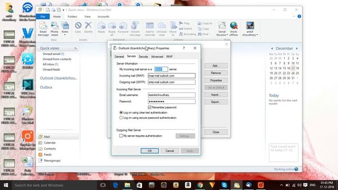This screenshot has height=190, width=338.
Task: Open the Outbox folder
Action: [x=46, y=87]
